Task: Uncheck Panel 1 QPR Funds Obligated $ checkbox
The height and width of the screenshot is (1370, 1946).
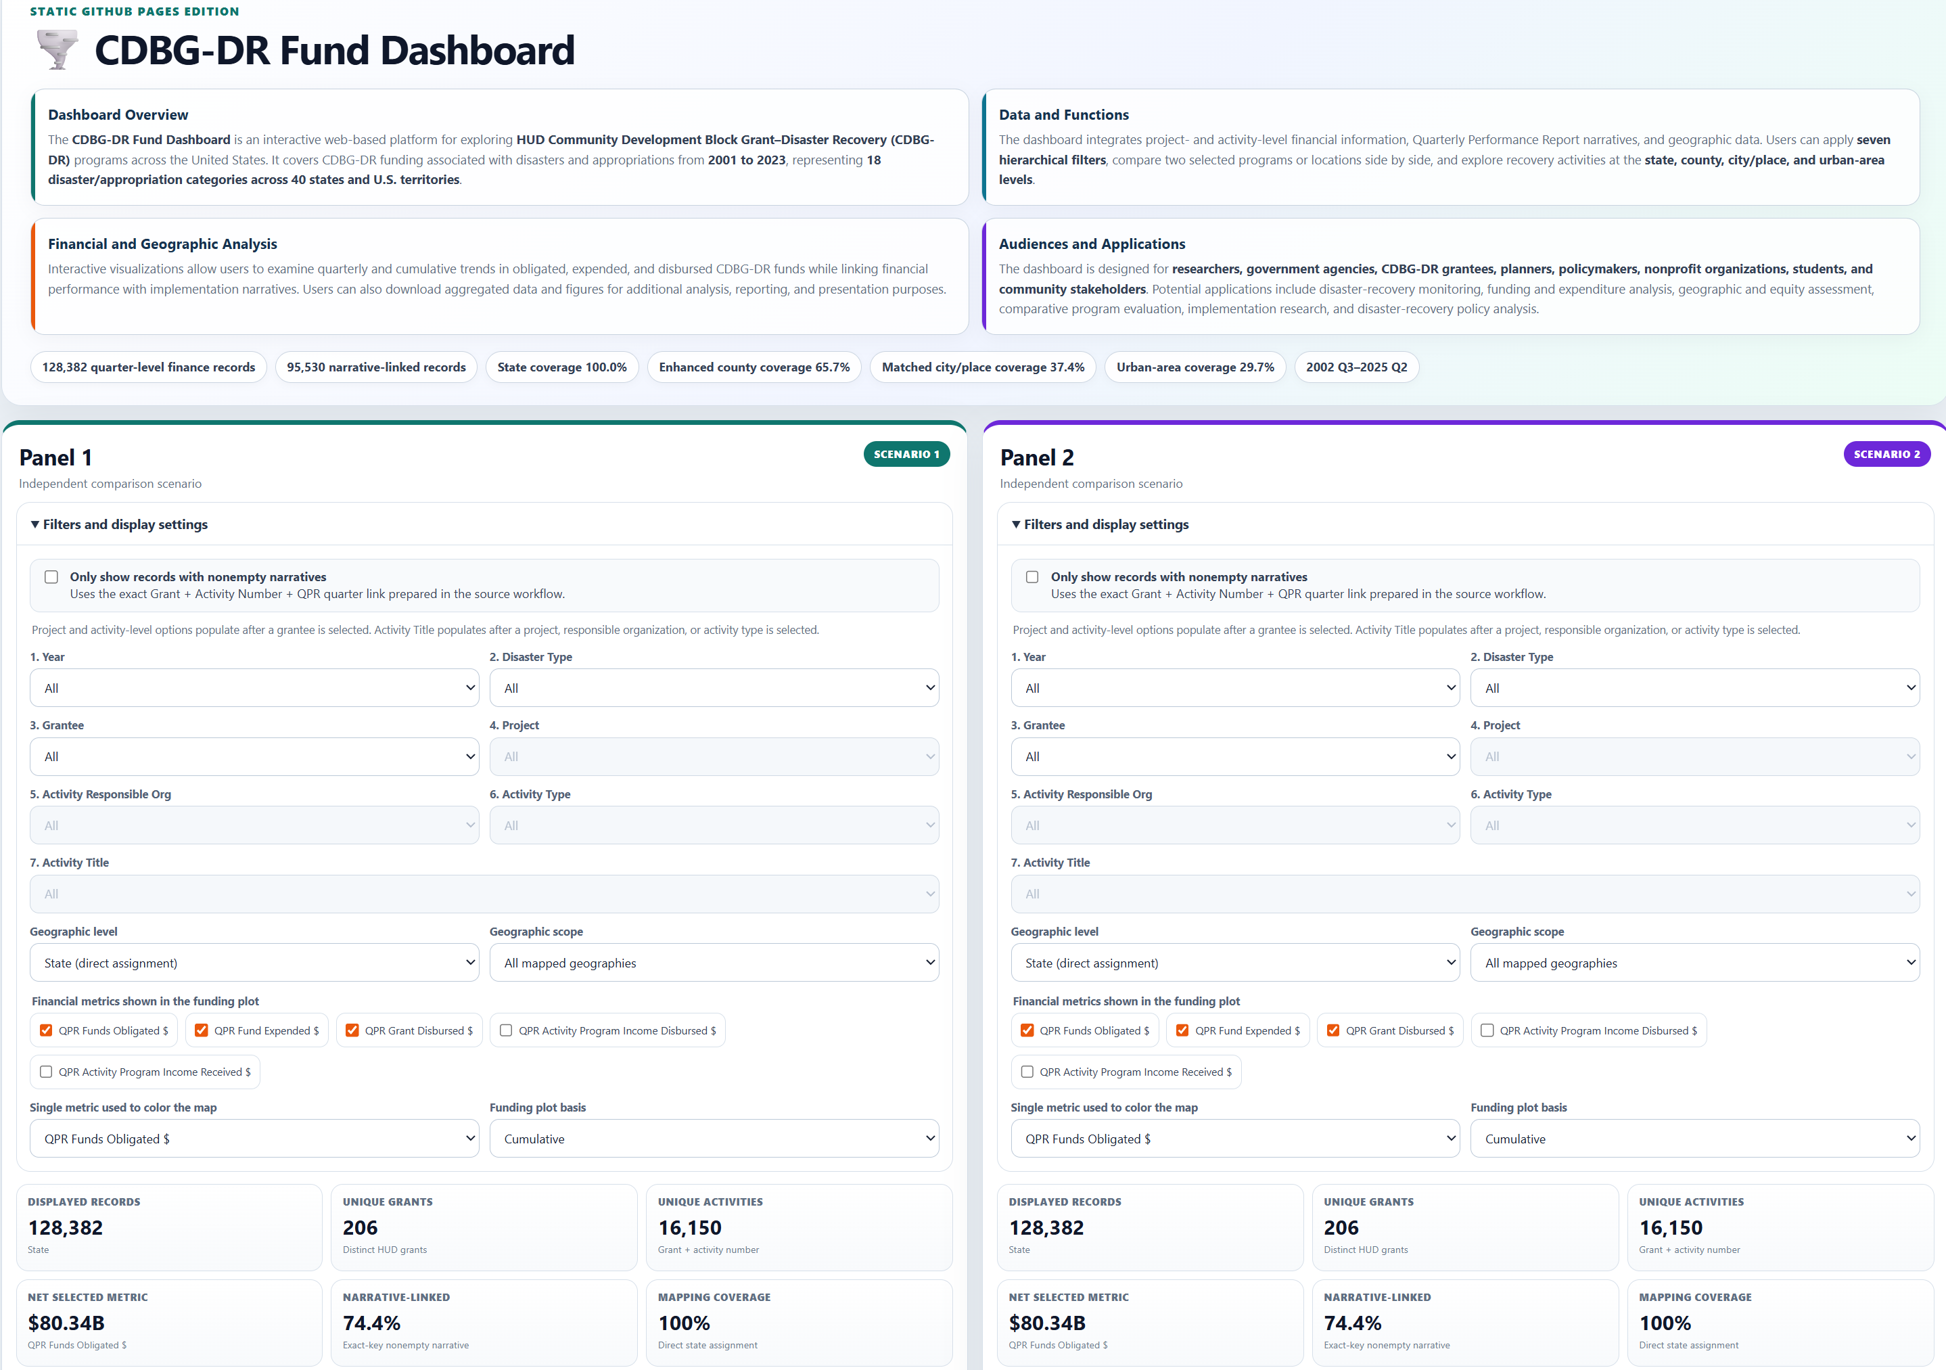Action: click(x=47, y=1030)
